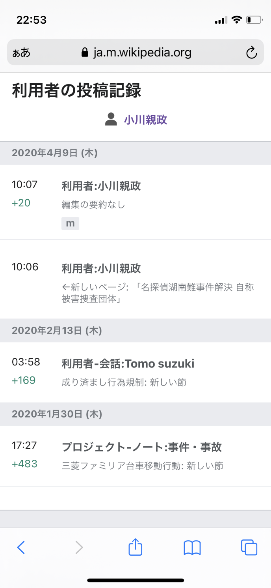Show all open Safari tabs
The height and width of the screenshot is (588, 271).
(x=249, y=547)
